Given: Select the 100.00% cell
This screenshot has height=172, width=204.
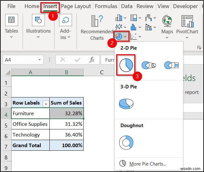Looking at the screenshot, I should click(x=66, y=145).
